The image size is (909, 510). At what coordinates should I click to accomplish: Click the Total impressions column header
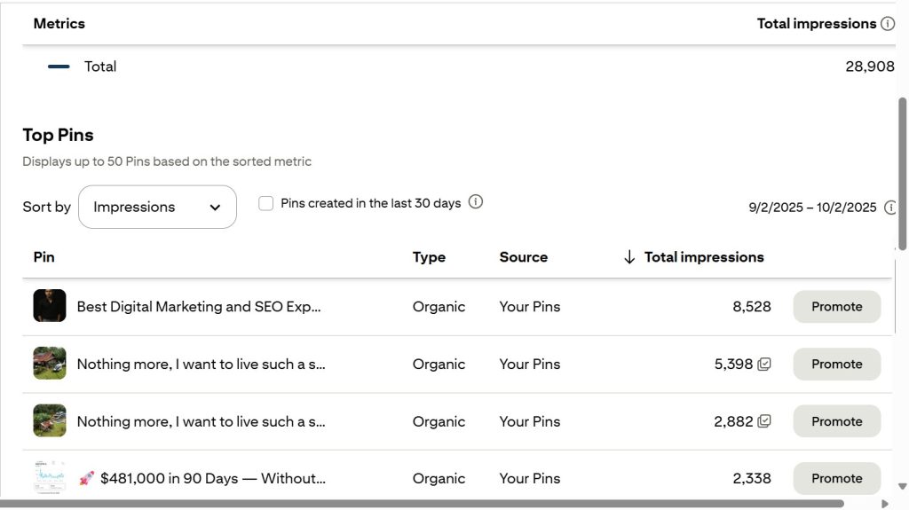click(x=704, y=257)
